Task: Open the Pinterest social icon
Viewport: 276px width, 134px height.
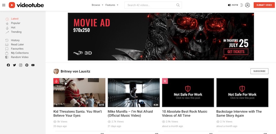Action: pyautogui.click(x=27, y=65)
